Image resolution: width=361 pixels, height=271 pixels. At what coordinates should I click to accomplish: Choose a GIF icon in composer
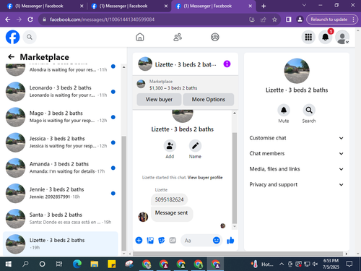173,240
